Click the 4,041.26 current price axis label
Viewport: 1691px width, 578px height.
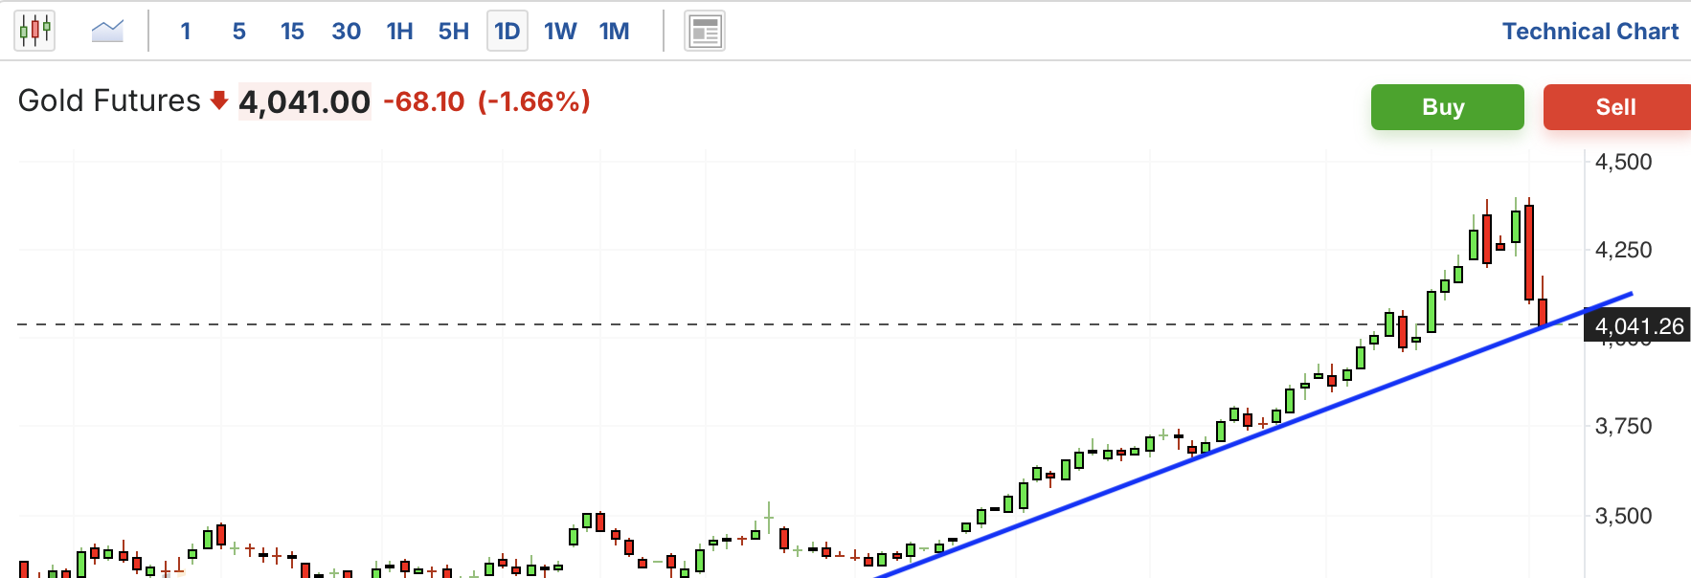point(1637,326)
